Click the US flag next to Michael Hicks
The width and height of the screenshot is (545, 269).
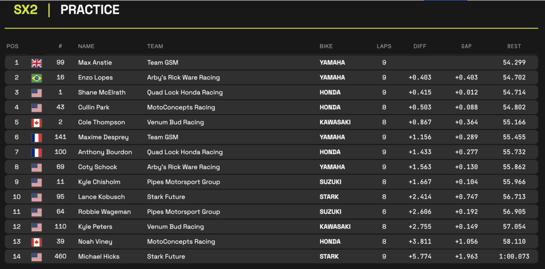pos(36,257)
